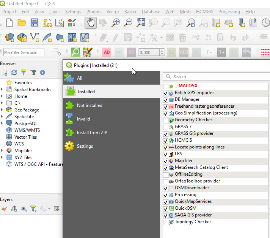Click the MapTiler Geocoding search box
The image size is (270, 238).
[x=24, y=53]
